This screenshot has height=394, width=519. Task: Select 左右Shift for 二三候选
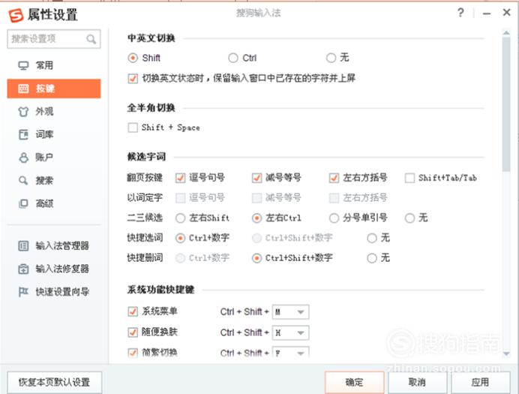click(181, 218)
